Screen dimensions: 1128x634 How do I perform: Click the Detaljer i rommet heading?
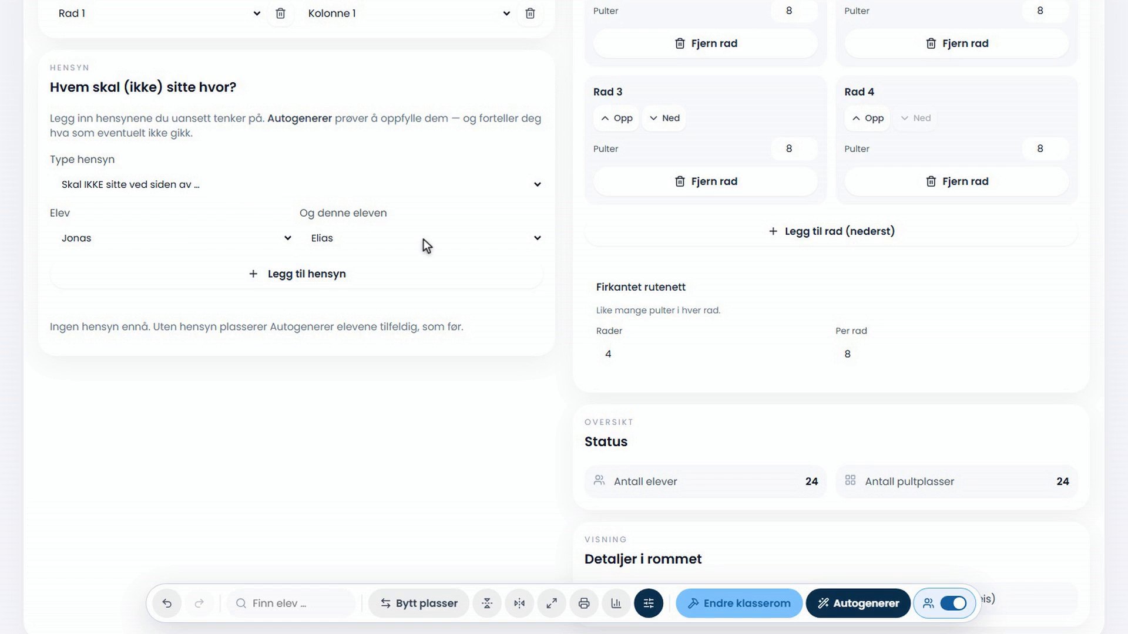click(643, 559)
